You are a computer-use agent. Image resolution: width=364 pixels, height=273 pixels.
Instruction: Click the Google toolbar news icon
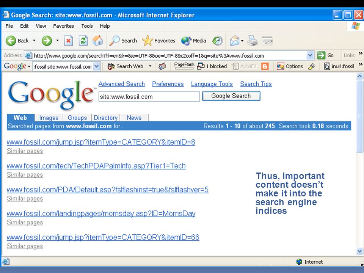point(162,66)
